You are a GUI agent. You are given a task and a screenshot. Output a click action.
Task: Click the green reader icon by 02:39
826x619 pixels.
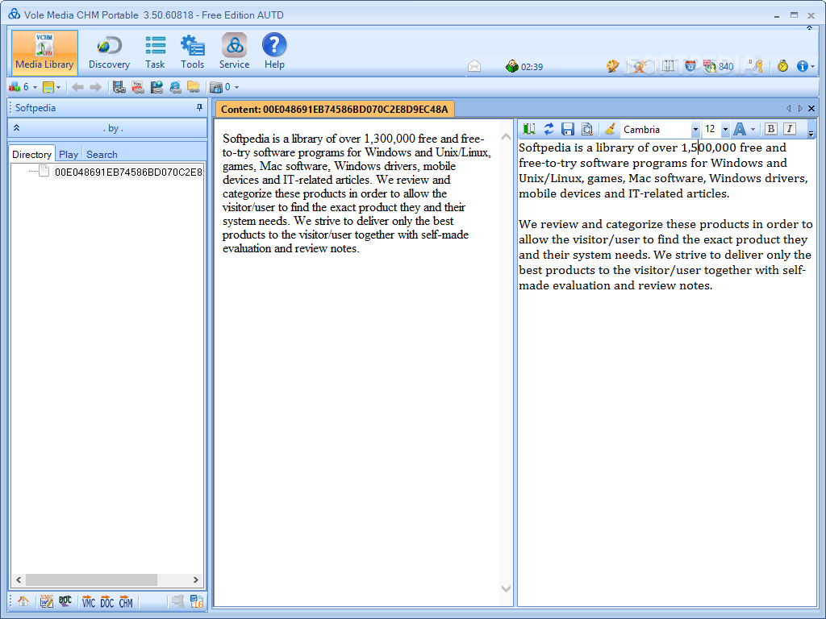(511, 66)
